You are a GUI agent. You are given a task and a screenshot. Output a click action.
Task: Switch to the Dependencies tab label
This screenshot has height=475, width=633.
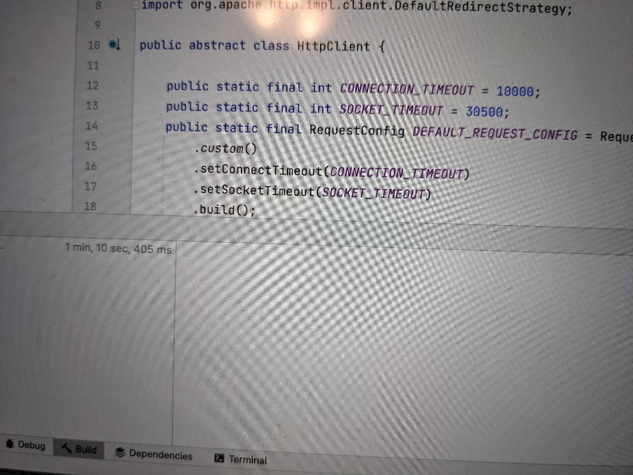[161, 455]
